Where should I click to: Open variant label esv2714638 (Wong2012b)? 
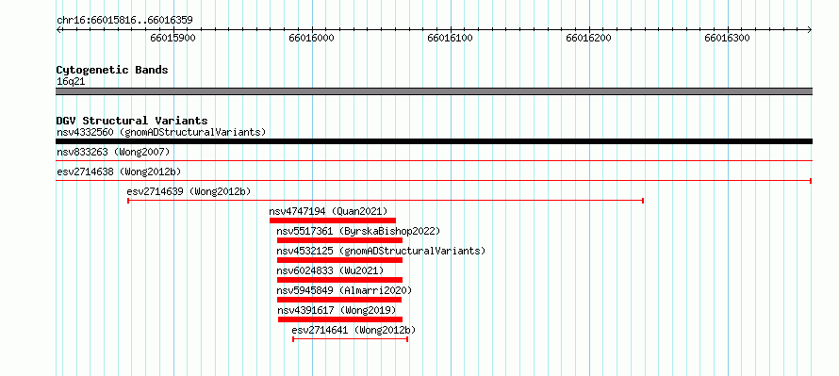pyautogui.click(x=119, y=172)
